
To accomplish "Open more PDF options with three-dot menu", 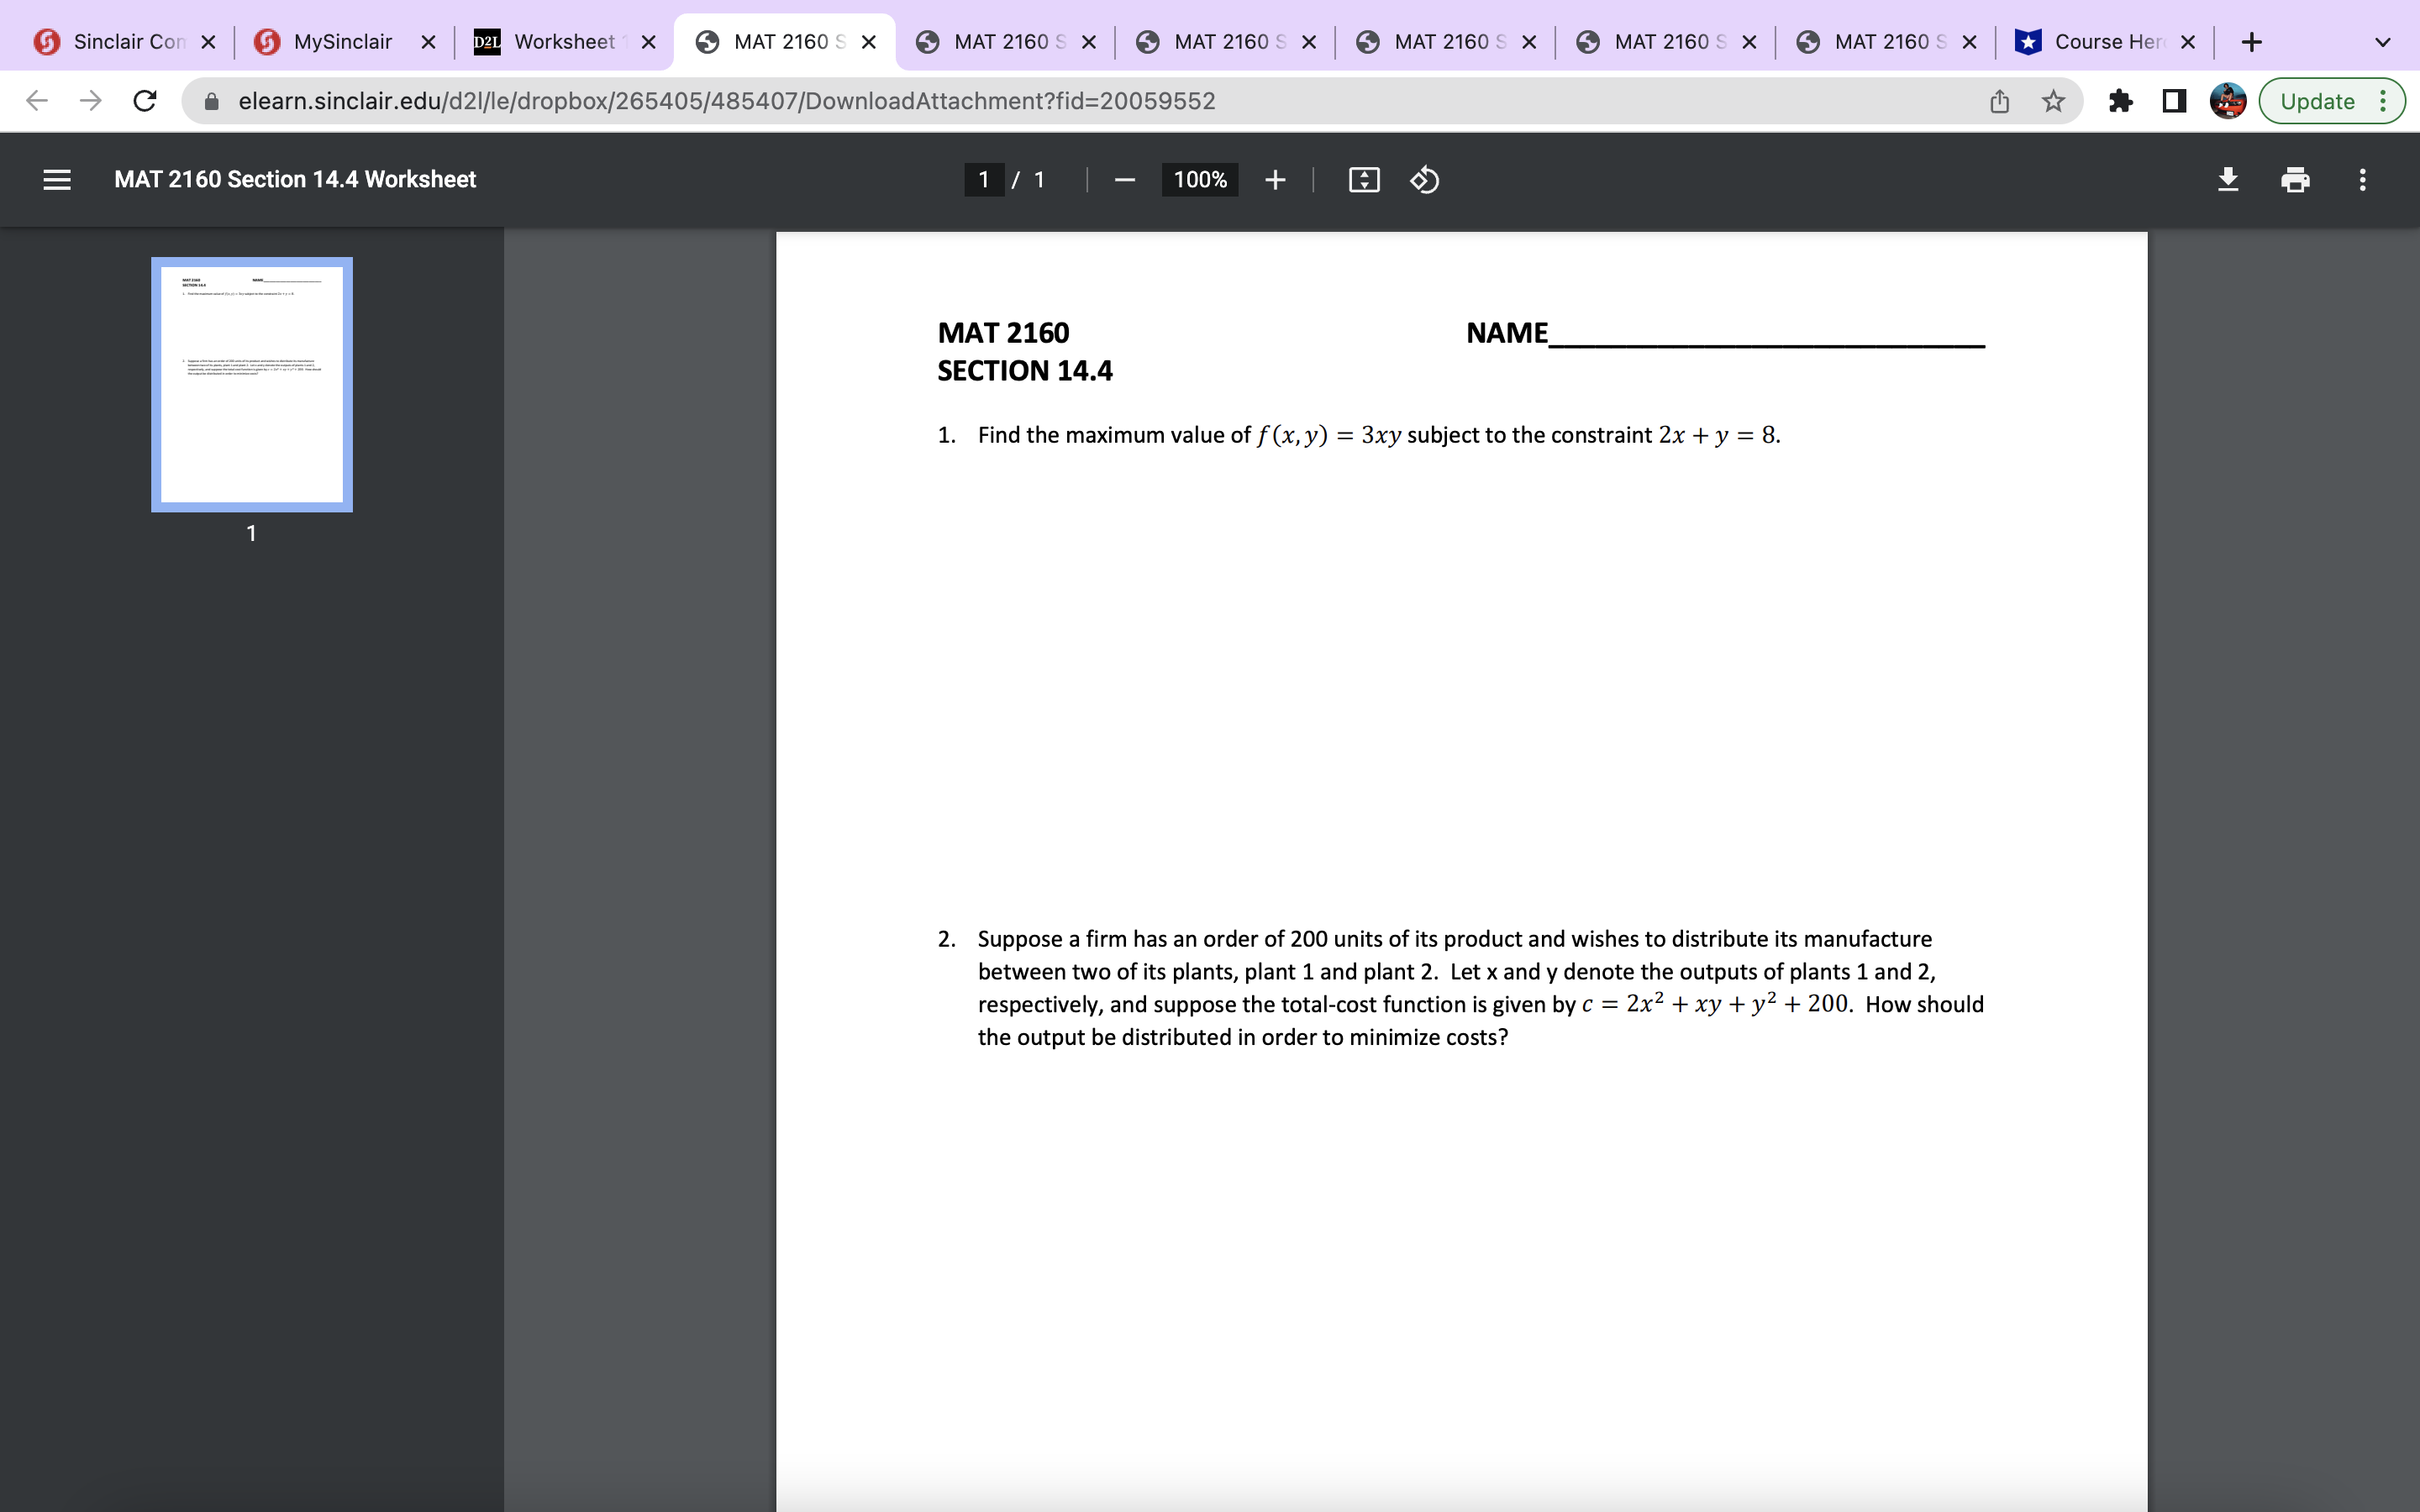I will 2362,179.
